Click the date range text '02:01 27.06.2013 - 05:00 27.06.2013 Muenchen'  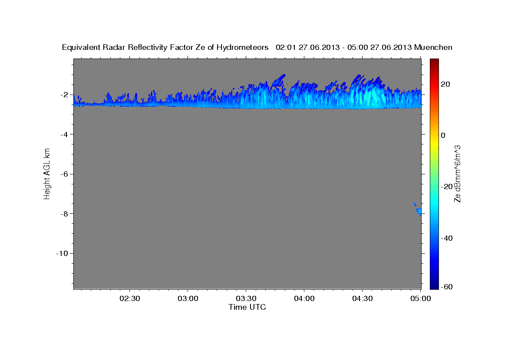[364, 48]
